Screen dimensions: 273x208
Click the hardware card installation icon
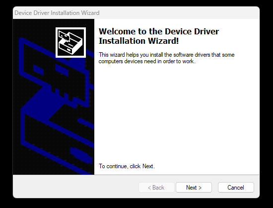pyautogui.click(x=70, y=42)
